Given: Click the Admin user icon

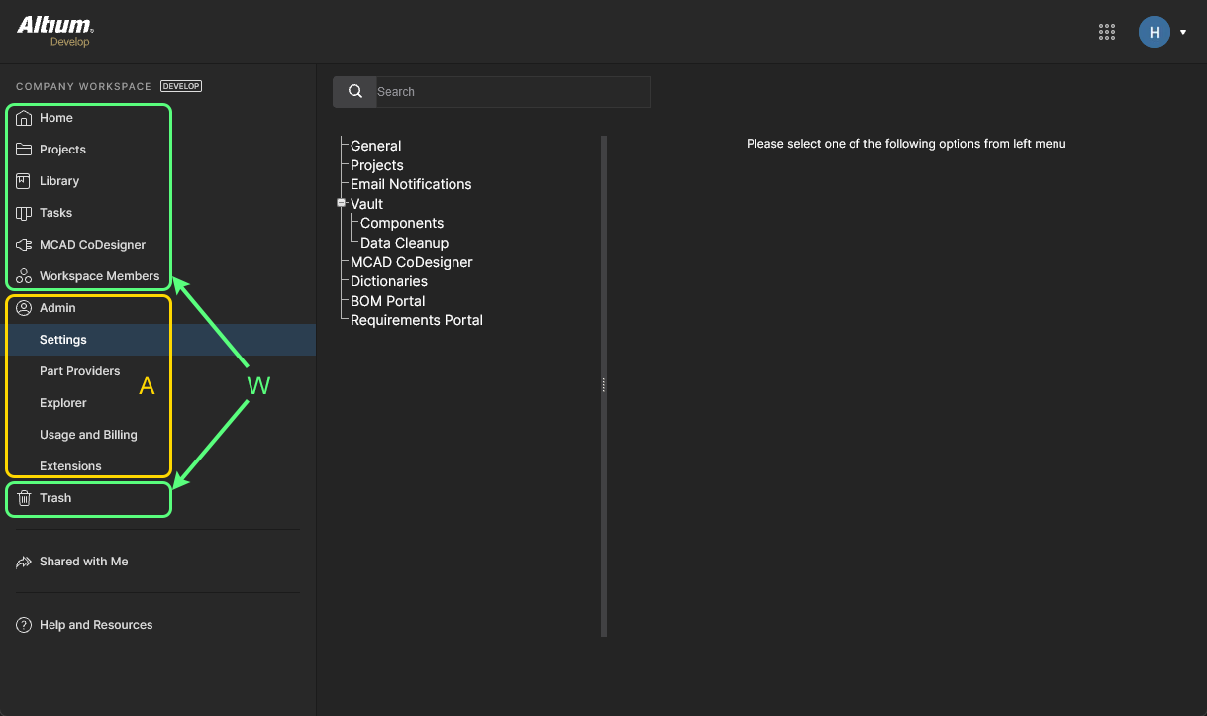Looking at the screenshot, I should coord(24,308).
